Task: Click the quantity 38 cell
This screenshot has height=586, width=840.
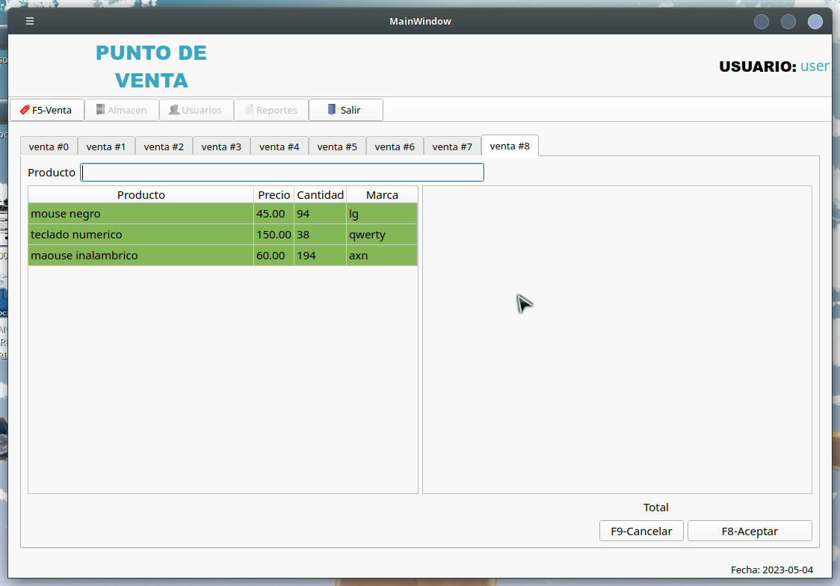Action: pyautogui.click(x=321, y=235)
